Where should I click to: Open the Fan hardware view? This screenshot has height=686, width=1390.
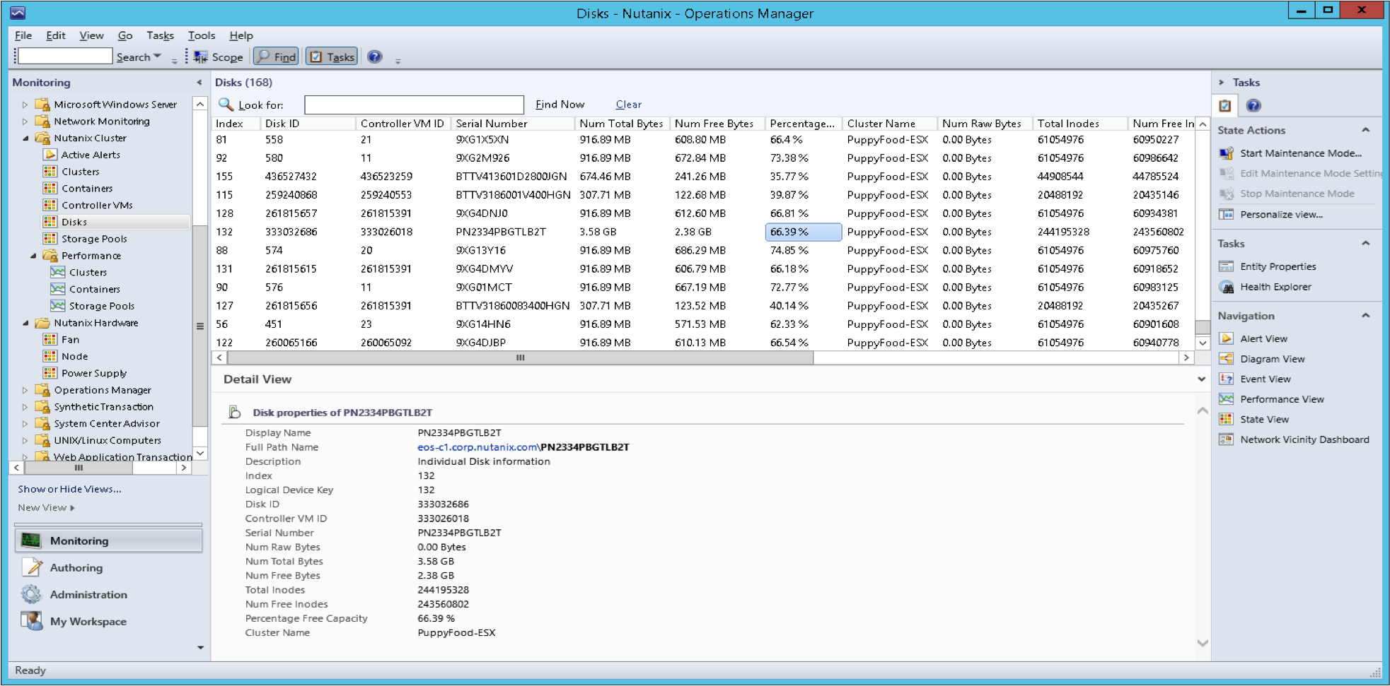(70, 339)
